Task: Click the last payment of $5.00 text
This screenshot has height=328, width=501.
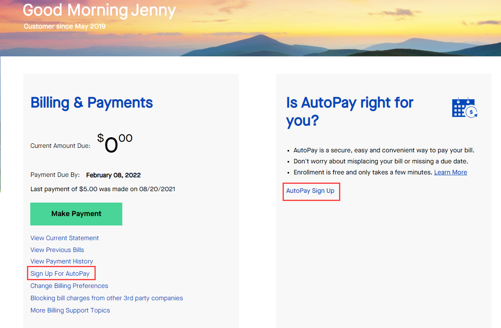Action: [x=103, y=189]
